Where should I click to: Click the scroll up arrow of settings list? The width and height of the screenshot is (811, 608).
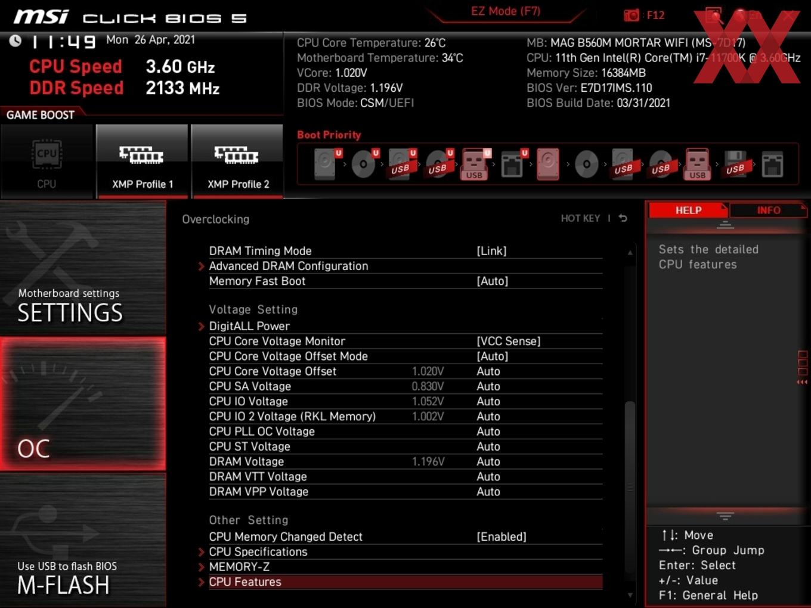tap(630, 253)
